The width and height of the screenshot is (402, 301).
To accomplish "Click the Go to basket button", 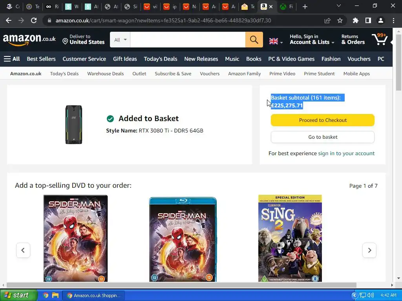I will [323, 137].
